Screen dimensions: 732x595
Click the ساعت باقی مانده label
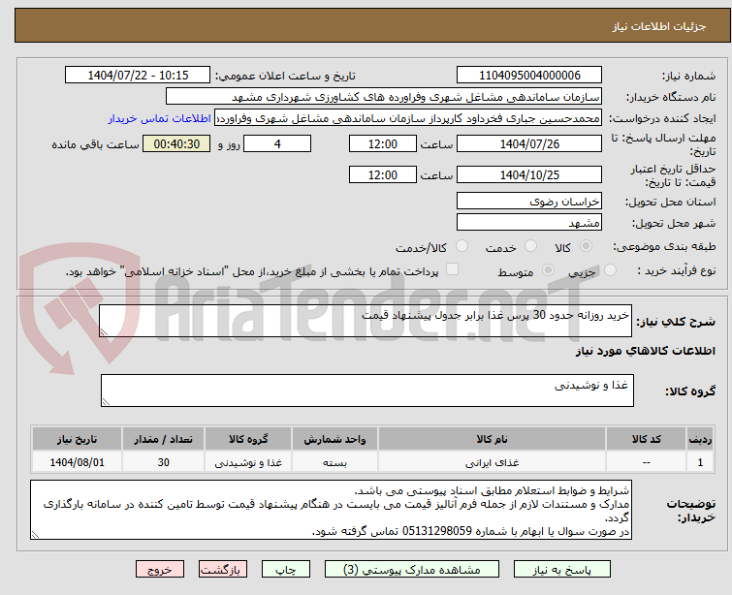tap(95, 144)
